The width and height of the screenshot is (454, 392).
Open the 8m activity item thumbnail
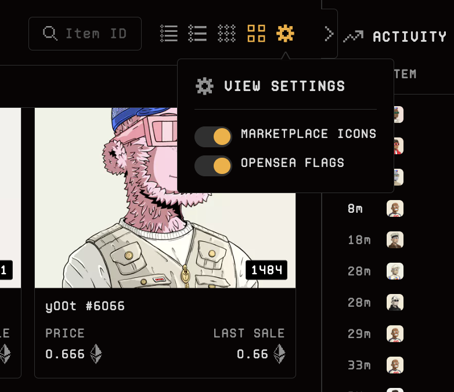point(395,209)
